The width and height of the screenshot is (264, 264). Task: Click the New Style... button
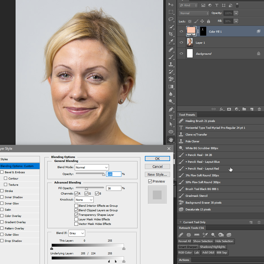pyautogui.click(x=157, y=174)
